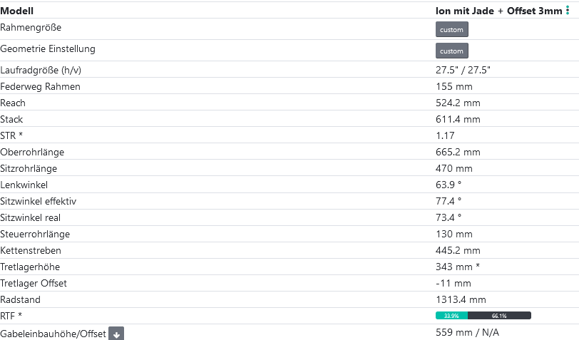
Task: Click the down arrow next to Gabeleinbauhöhe/Offset
Action: coord(116,334)
